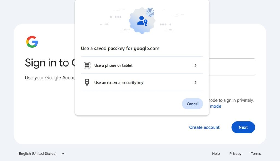Open the Privacy link

click(235, 154)
